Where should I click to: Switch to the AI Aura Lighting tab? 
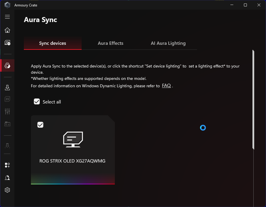(168, 43)
